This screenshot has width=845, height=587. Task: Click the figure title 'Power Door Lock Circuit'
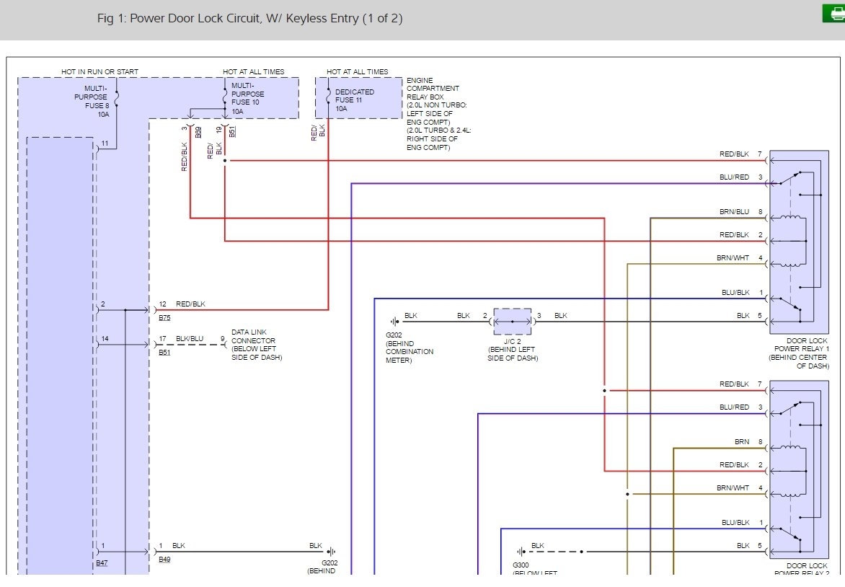(x=249, y=19)
